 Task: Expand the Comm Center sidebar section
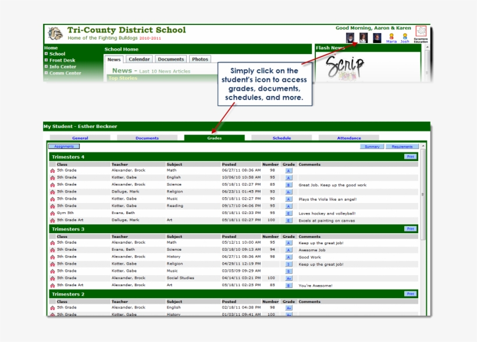(x=46, y=73)
